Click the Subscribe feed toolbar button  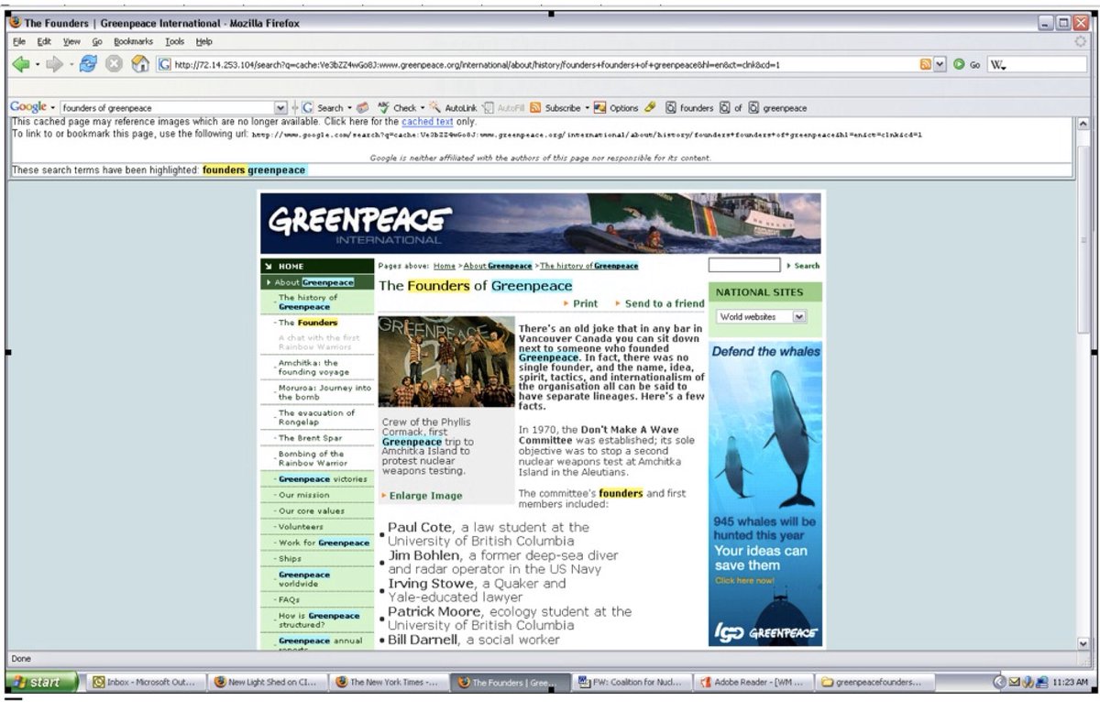click(559, 107)
